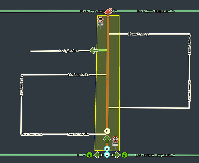
Task: Click the right 90° angle badge
Action: click(x=124, y=155)
